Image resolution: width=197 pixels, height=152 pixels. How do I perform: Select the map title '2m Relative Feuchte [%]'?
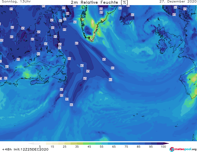click(99, 2)
